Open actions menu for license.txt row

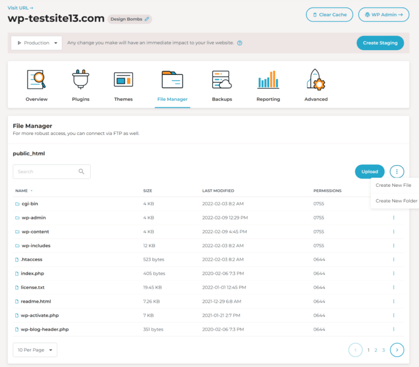394,287
